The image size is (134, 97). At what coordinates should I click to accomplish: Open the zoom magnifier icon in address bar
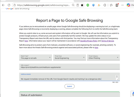[x=73, y=5]
